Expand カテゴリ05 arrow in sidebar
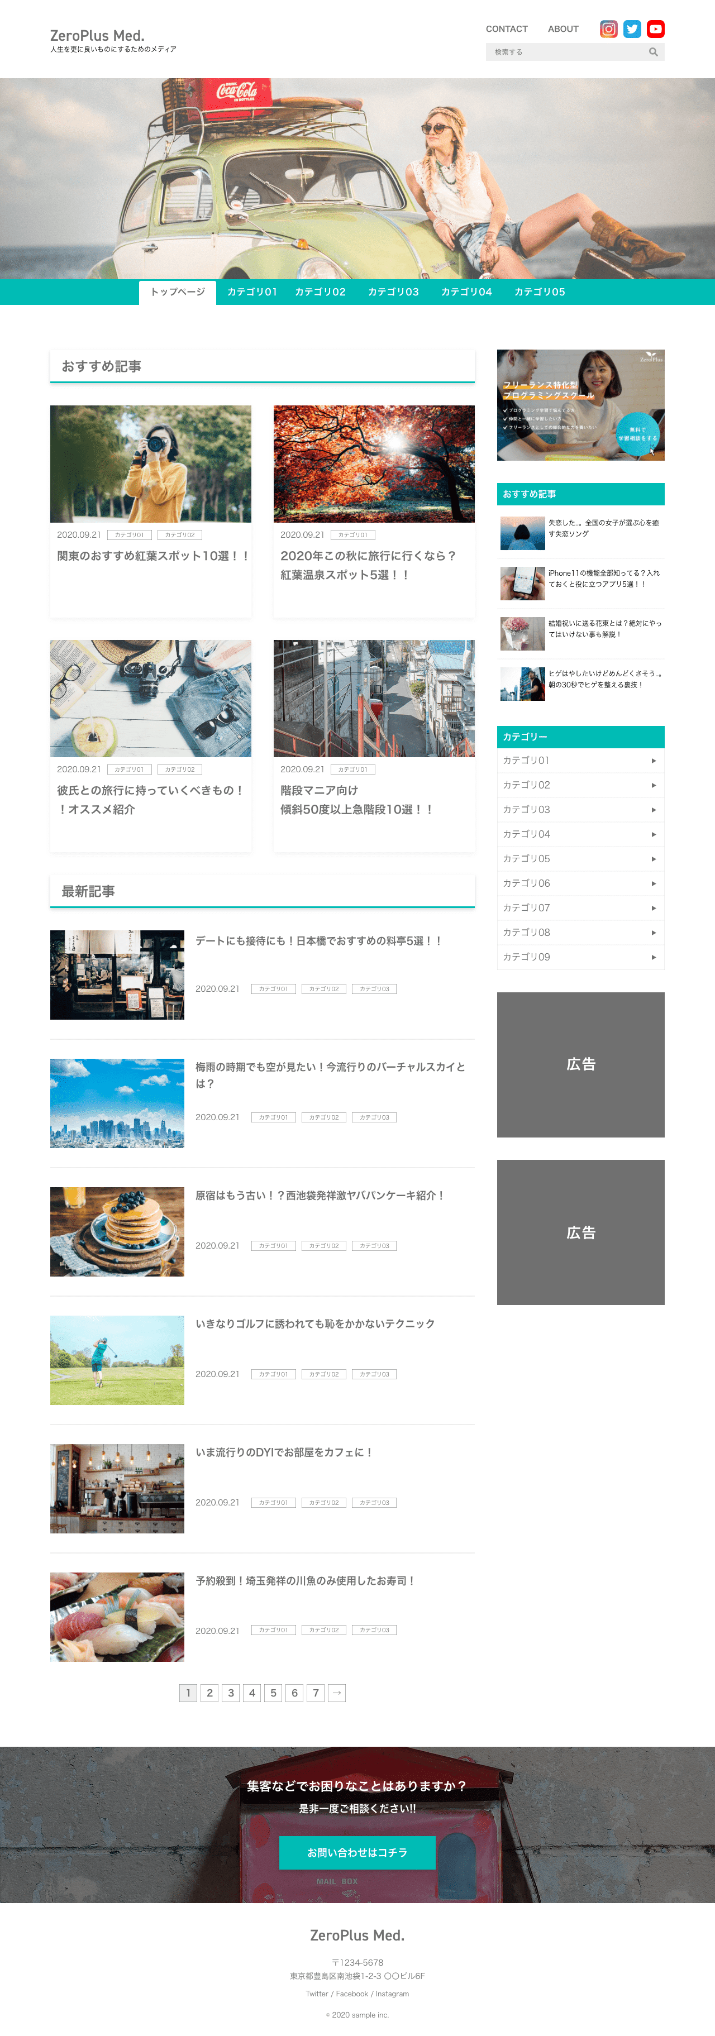Image resolution: width=715 pixels, height=2036 pixels. tap(654, 858)
